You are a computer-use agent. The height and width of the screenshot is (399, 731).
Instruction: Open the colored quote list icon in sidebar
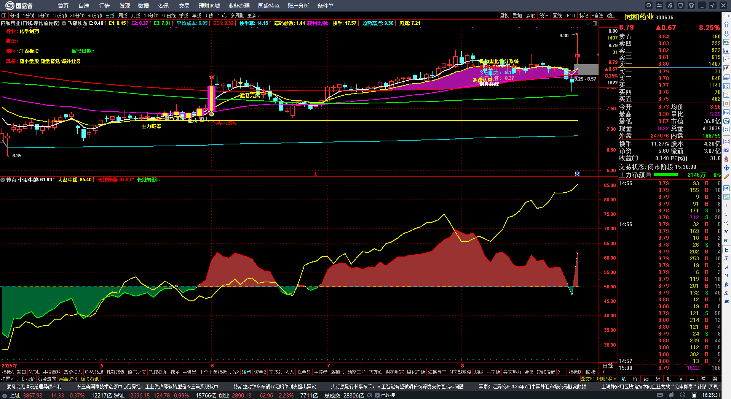[x=726, y=51]
